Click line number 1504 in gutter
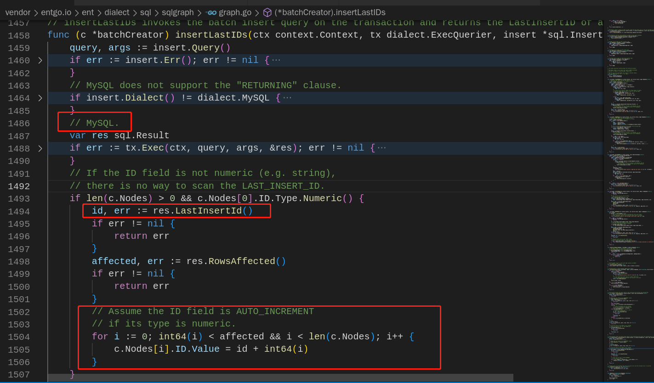Image resolution: width=654 pixels, height=383 pixels. (19, 337)
